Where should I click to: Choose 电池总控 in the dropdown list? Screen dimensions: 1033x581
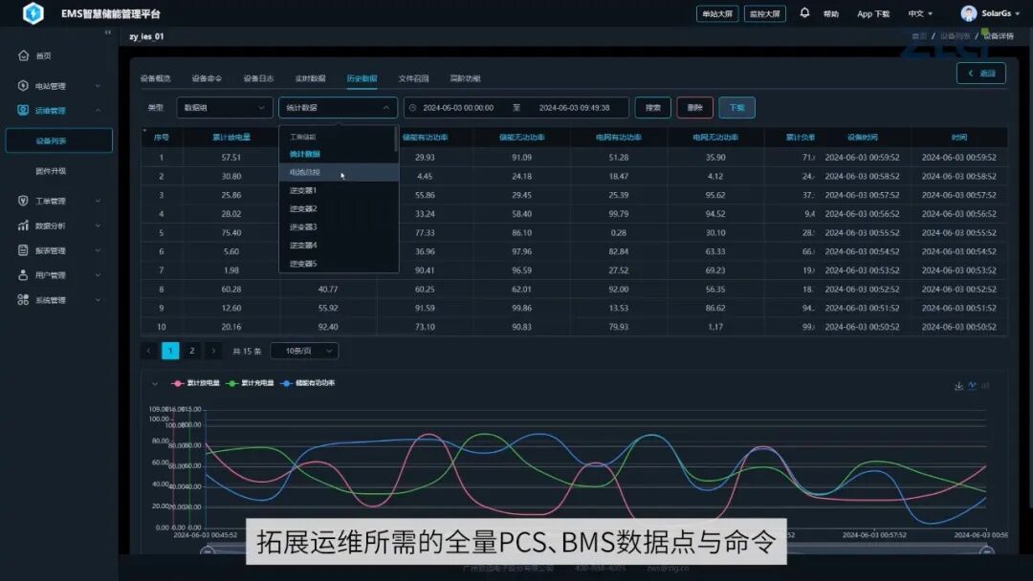tap(339, 172)
